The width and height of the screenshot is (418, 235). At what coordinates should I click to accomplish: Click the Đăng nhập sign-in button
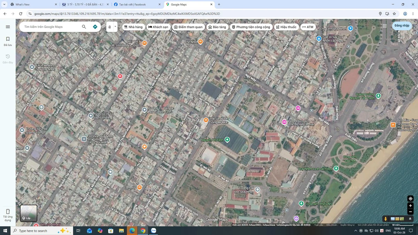pos(402,26)
